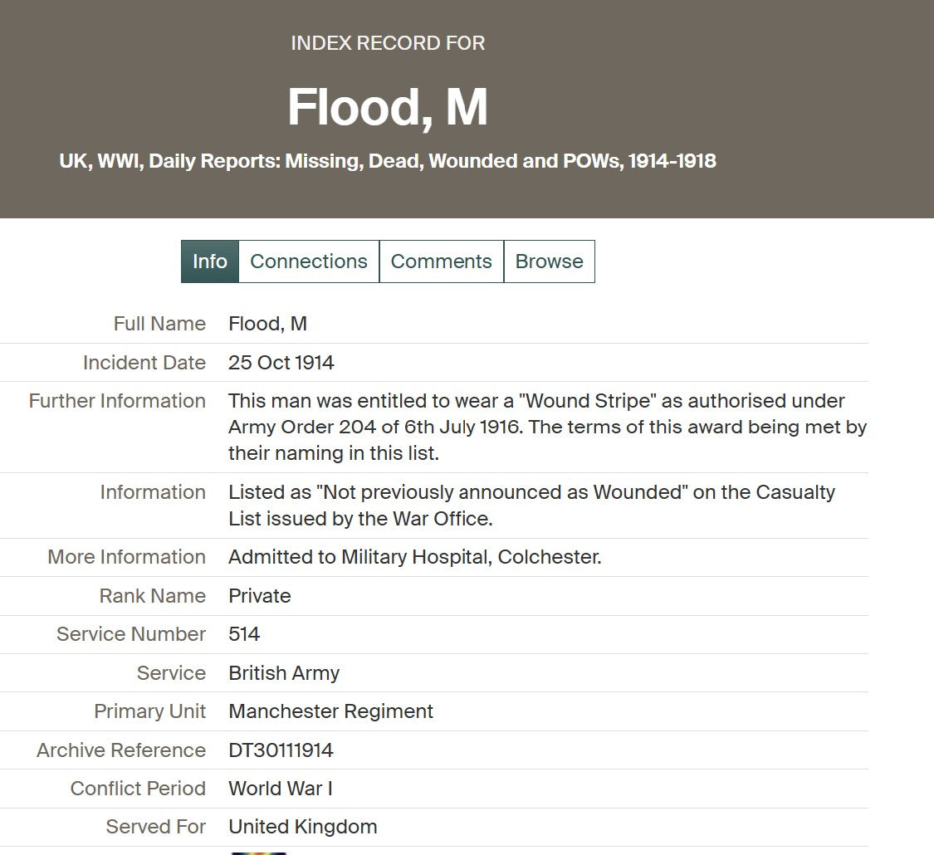Click the Wound Stripe further information text
Viewport: 934px width, 855px height.
coord(547,427)
